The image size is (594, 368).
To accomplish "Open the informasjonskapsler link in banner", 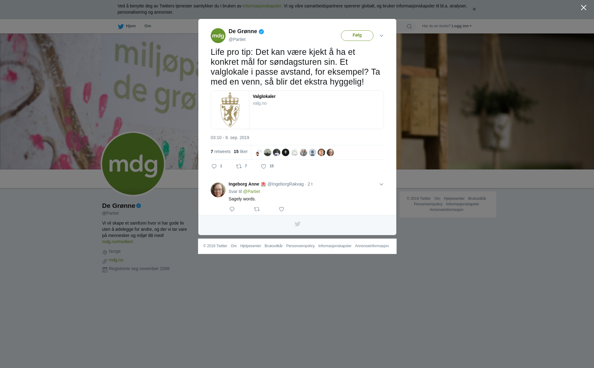I will [262, 6].
